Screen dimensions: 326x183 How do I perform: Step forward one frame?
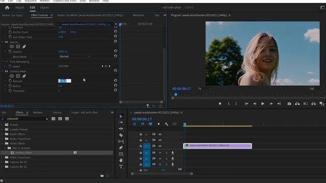[x=271, y=104]
